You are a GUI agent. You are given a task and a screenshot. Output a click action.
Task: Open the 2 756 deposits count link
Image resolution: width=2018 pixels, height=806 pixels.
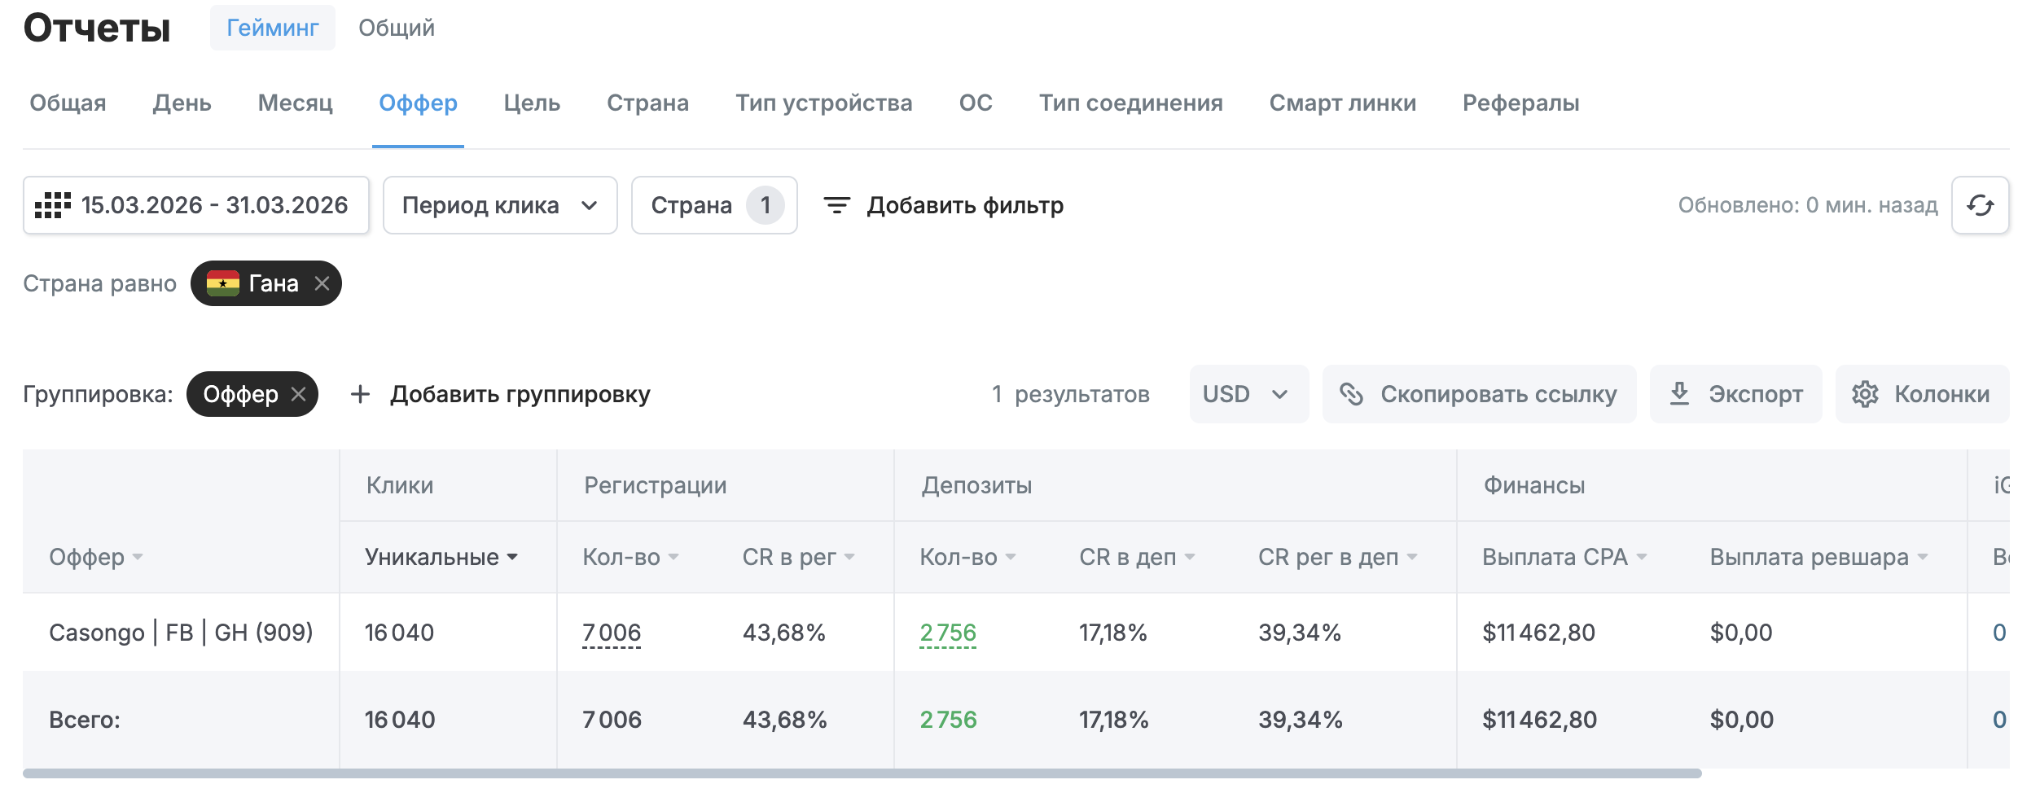(x=948, y=633)
